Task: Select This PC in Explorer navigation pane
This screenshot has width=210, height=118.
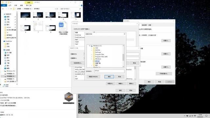Action: click(8, 50)
